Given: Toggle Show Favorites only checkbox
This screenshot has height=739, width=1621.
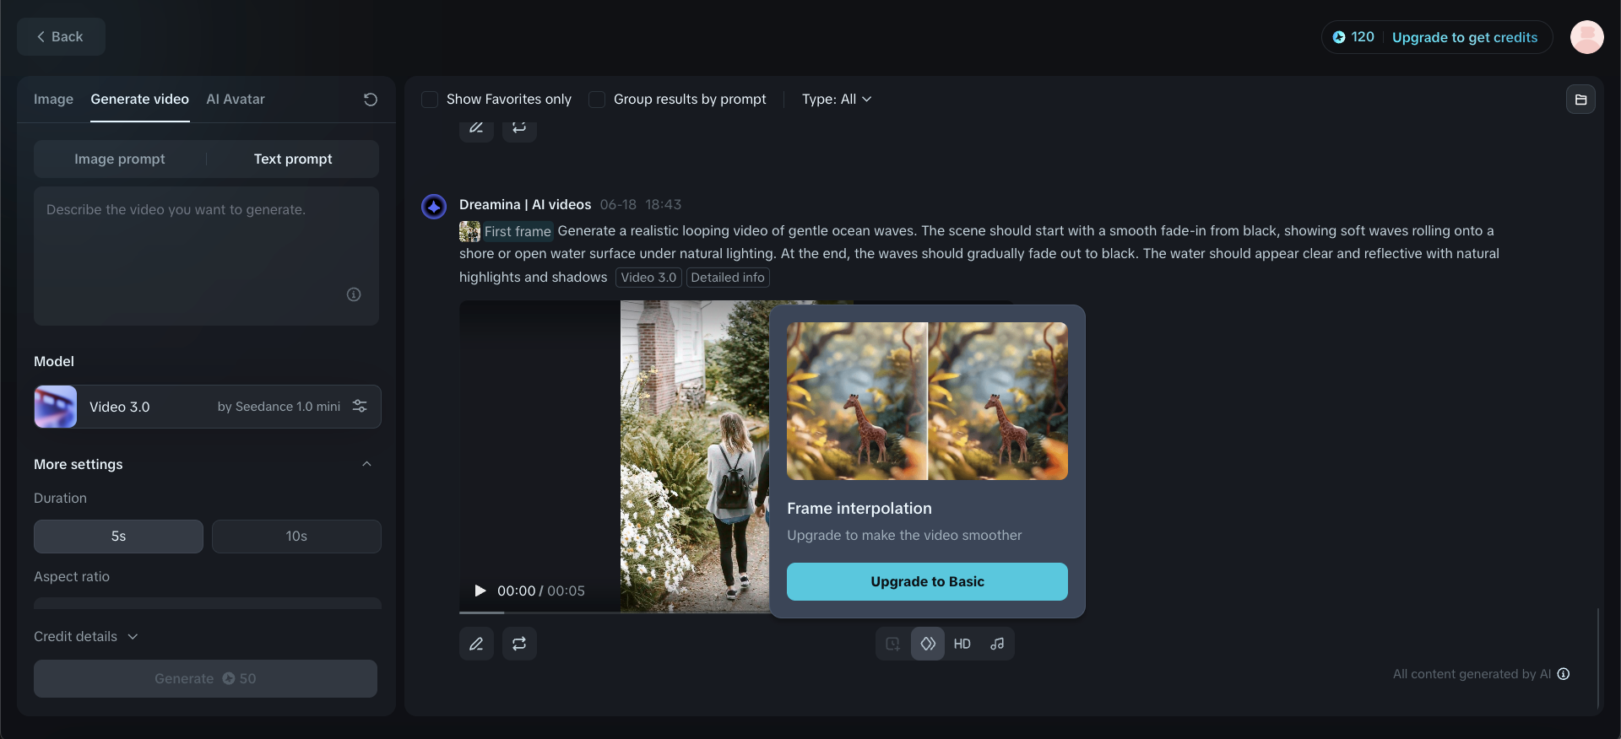Looking at the screenshot, I should pyautogui.click(x=430, y=100).
